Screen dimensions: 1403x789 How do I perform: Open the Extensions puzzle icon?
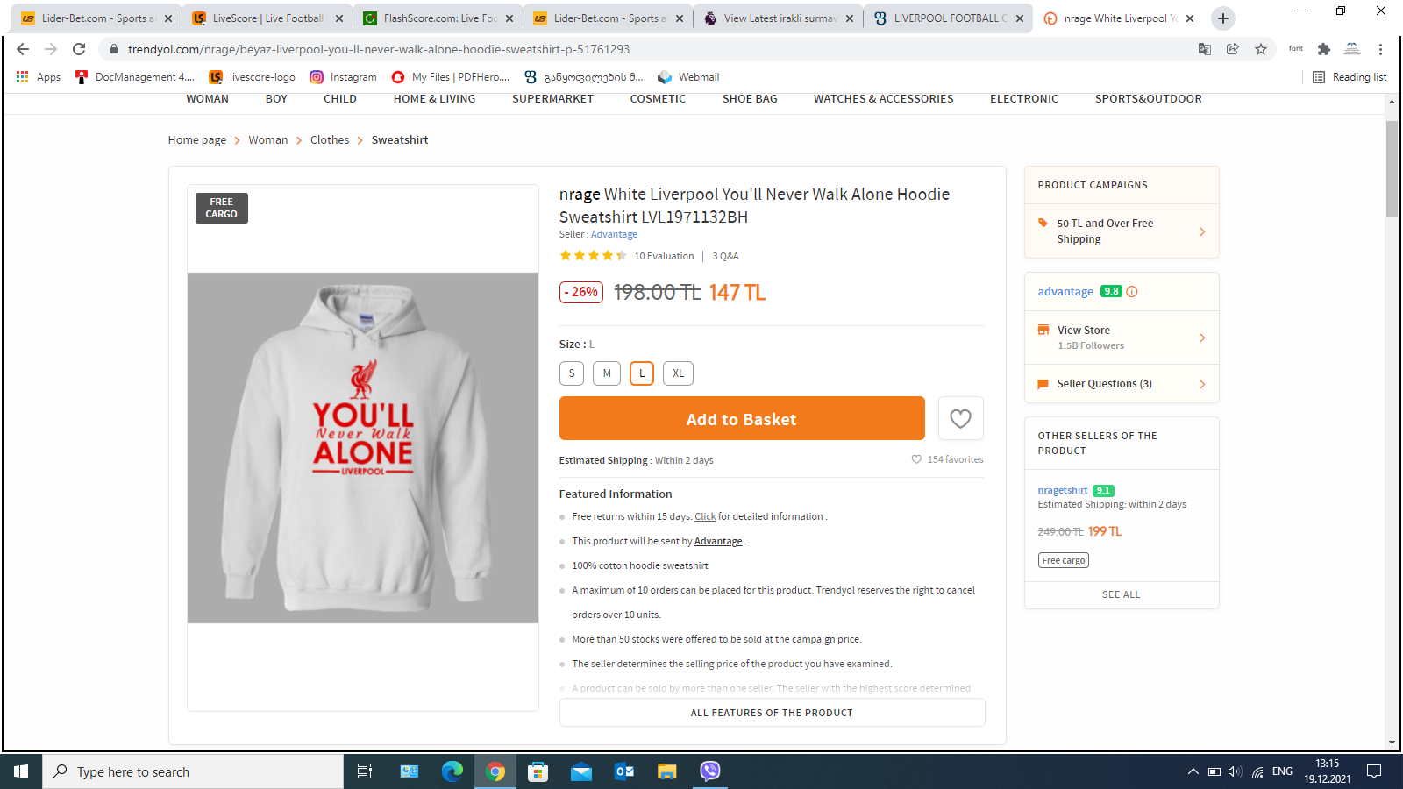[x=1324, y=49]
